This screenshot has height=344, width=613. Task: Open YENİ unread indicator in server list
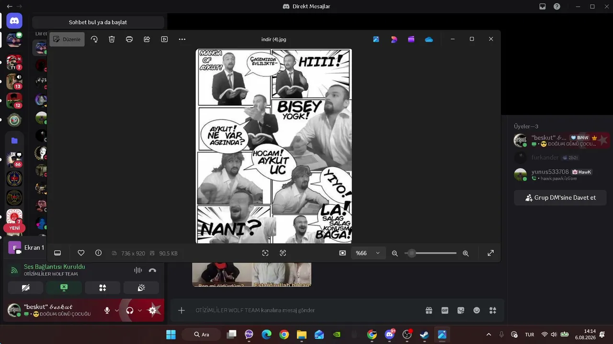click(14, 228)
